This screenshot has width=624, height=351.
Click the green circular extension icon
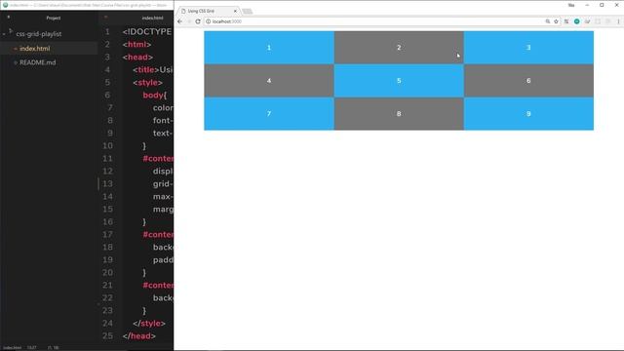576,21
